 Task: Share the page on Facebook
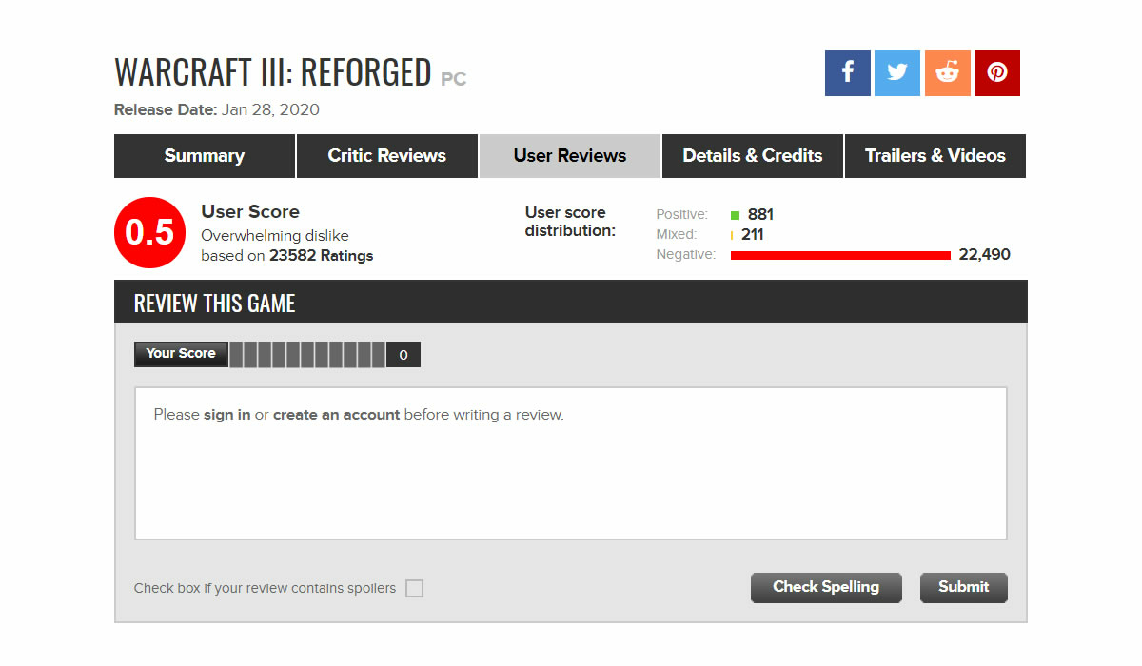pyautogui.click(x=847, y=73)
